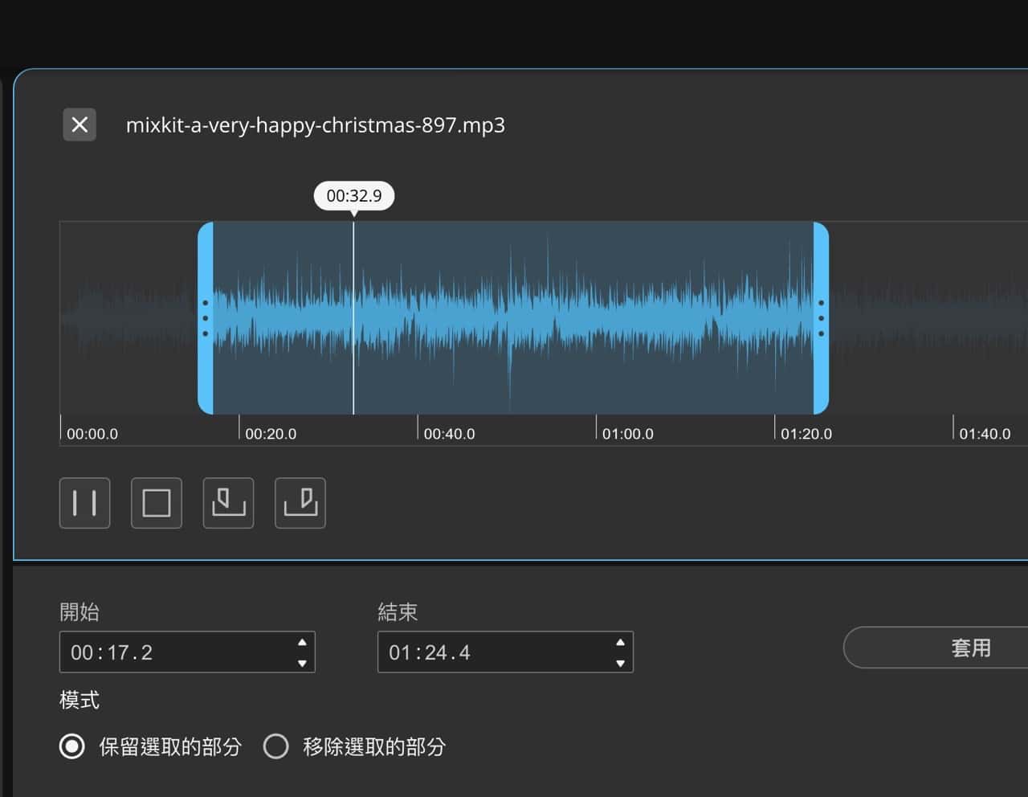Increase the 結束 time value
Screen dimensions: 1028x797
[620, 642]
